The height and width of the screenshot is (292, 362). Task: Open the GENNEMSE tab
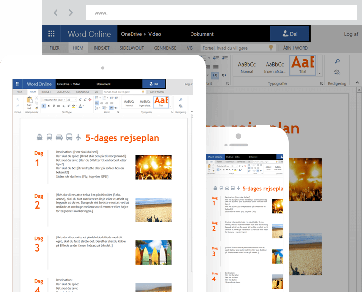[165, 48]
